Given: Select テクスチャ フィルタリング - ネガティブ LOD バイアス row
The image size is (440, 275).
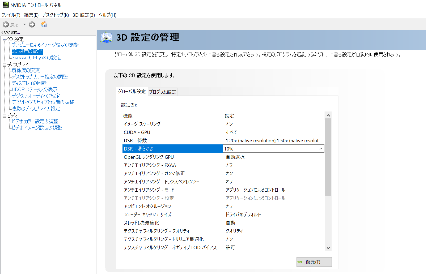Looking at the screenshot, I should (x=223, y=247).
